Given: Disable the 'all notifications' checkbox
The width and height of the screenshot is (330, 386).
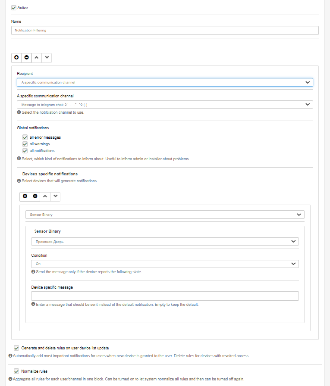Looking at the screenshot, I should [x=25, y=151].
